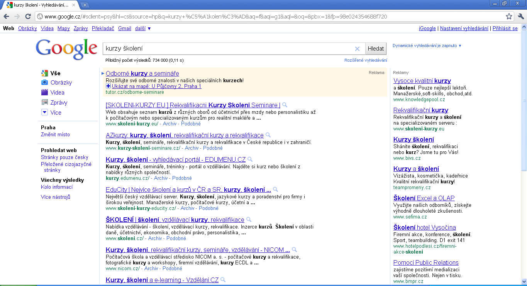Viewport: 527px width, 286px height.
Task: Click the browser forward arrow
Action: (x=17, y=17)
